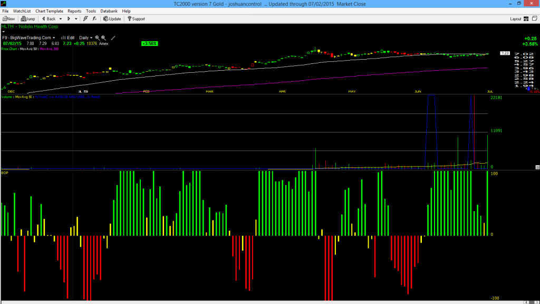
Task: Go forward with the right arrow
Action: pos(69,19)
